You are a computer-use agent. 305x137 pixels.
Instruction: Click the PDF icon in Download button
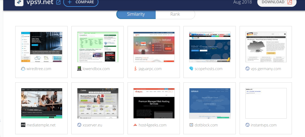tap(290, 2)
